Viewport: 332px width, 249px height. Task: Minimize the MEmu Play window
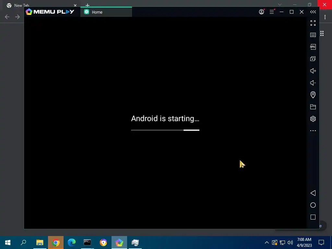click(x=282, y=12)
